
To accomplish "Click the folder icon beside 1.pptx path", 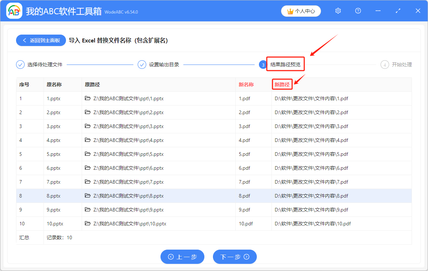I will point(88,98).
